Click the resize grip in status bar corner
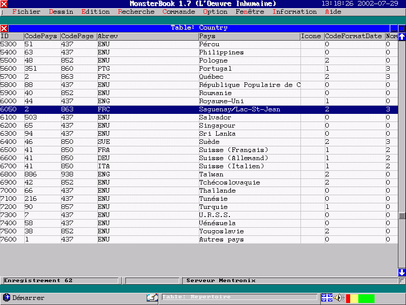The width and height of the screenshot is (406, 305). coord(402,281)
